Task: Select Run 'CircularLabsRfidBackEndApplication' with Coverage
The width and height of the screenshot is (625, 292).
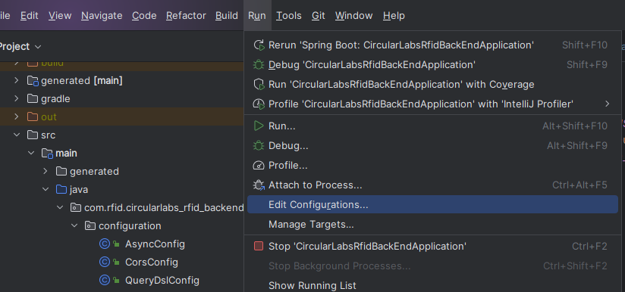Action: [x=432, y=85]
